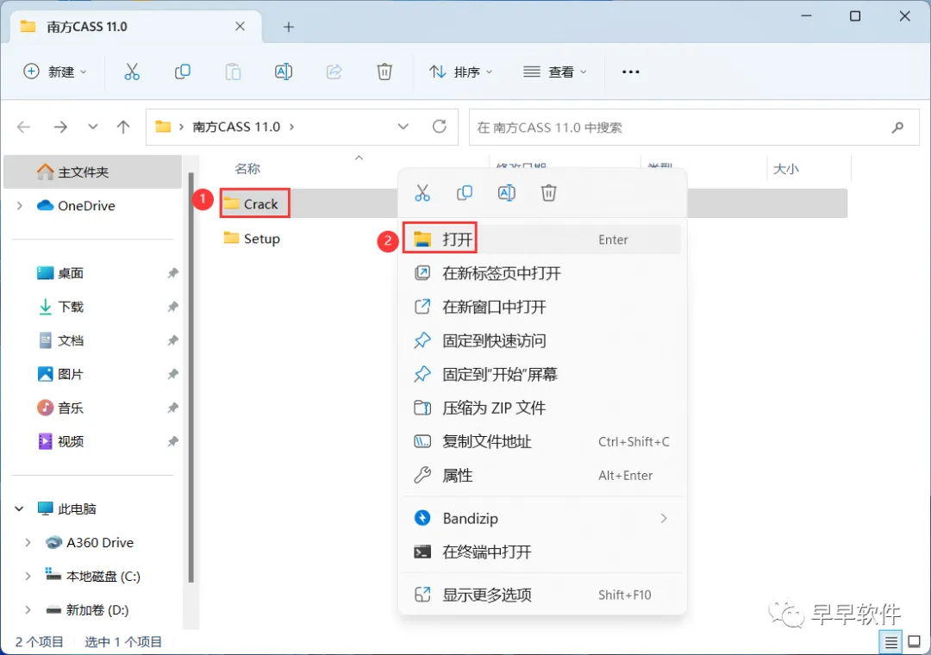
Task: Choose 复制文件地址
Action: tap(541, 442)
